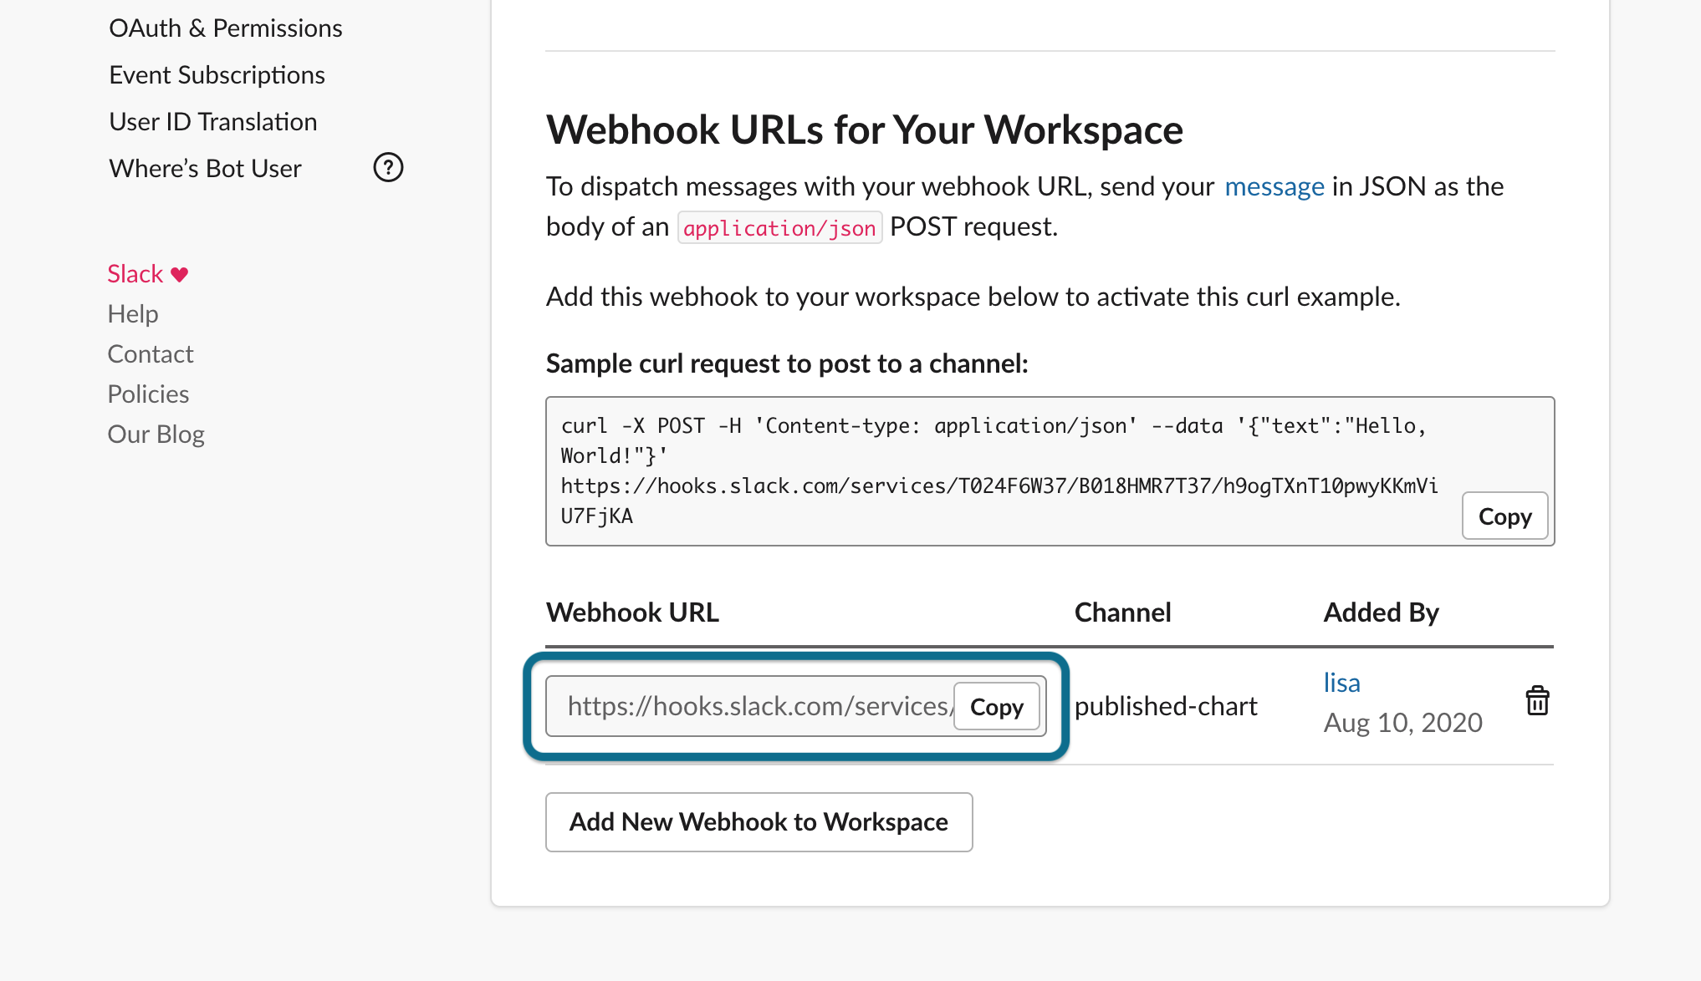The height and width of the screenshot is (981, 1701).
Task: Copy the sample curl request
Action: tap(1504, 516)
